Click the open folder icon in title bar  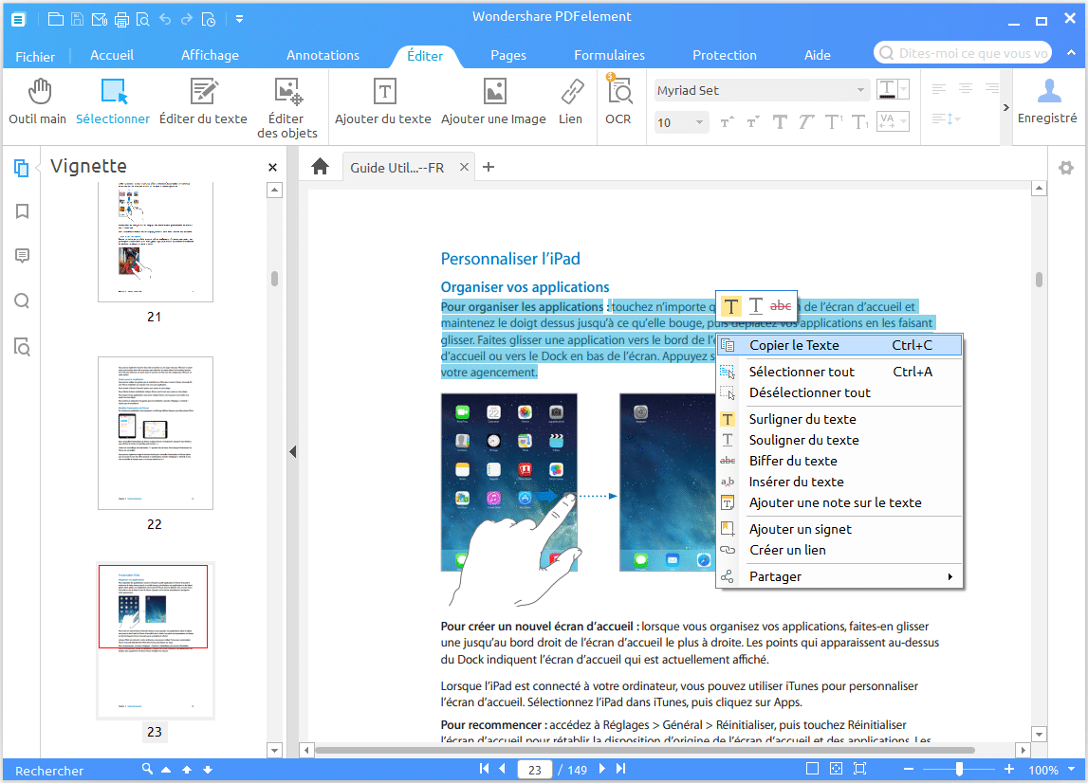(x=56, y=19)
